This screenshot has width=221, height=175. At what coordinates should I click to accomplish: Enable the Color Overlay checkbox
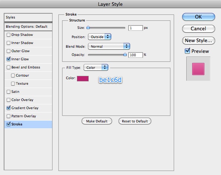tap(8, 100)
